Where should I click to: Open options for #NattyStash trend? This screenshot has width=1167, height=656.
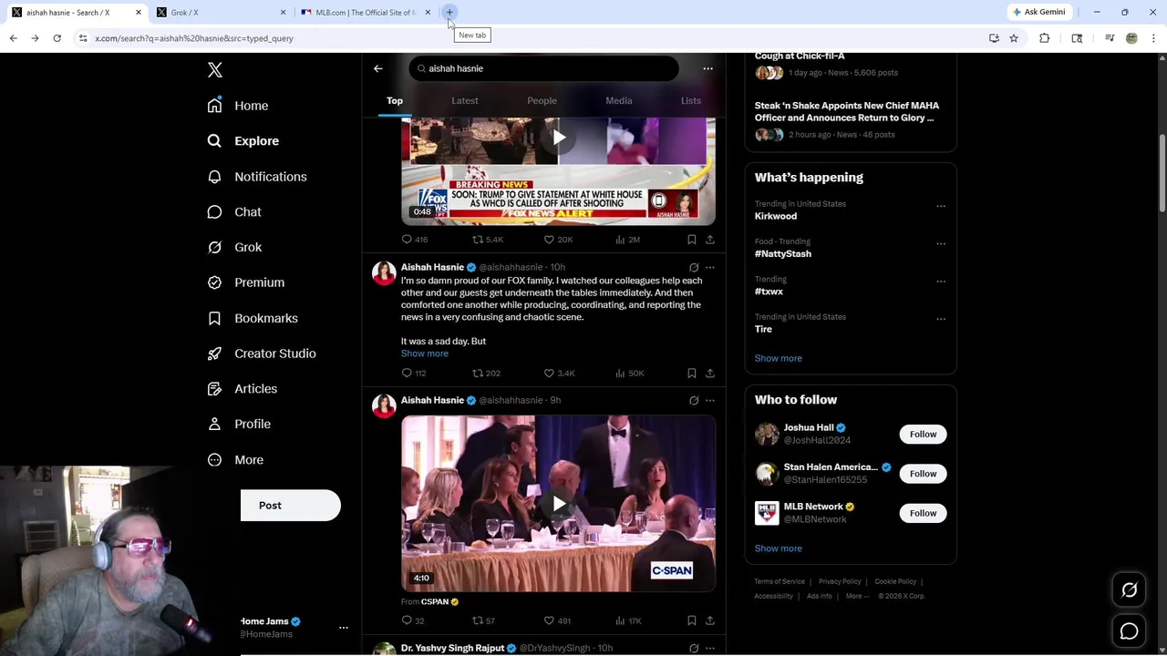(x=941, y=244)
